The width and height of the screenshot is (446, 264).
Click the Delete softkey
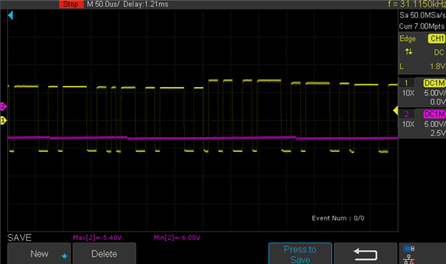tap(104, 254)
